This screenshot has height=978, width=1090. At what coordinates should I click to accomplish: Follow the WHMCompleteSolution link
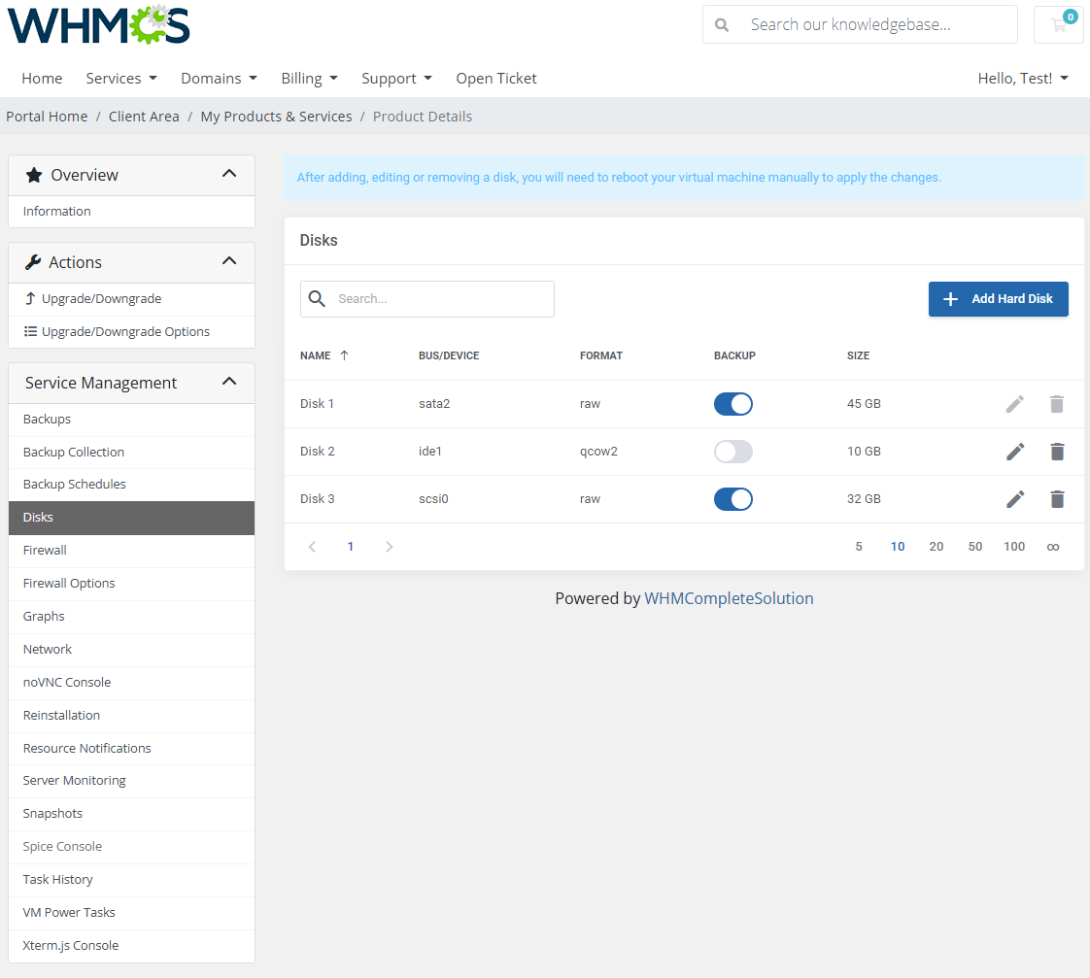click(729, 598)
